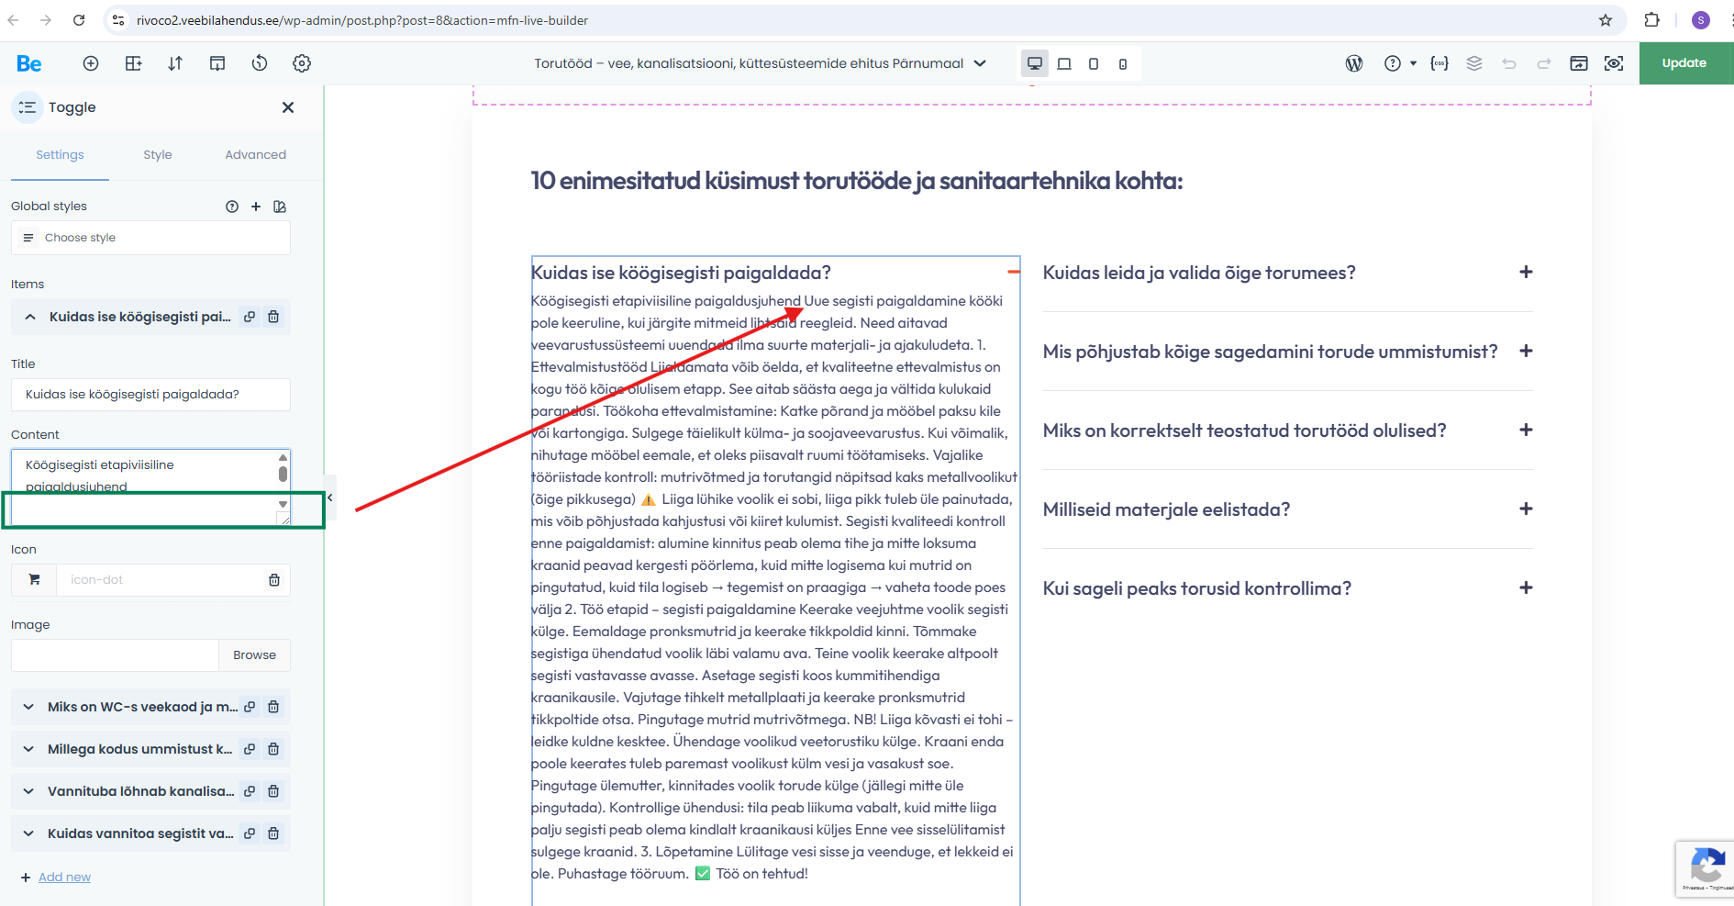Expand the Kuidas vannitoa segistit item
Screen dimensions: 1734x906
28,833
